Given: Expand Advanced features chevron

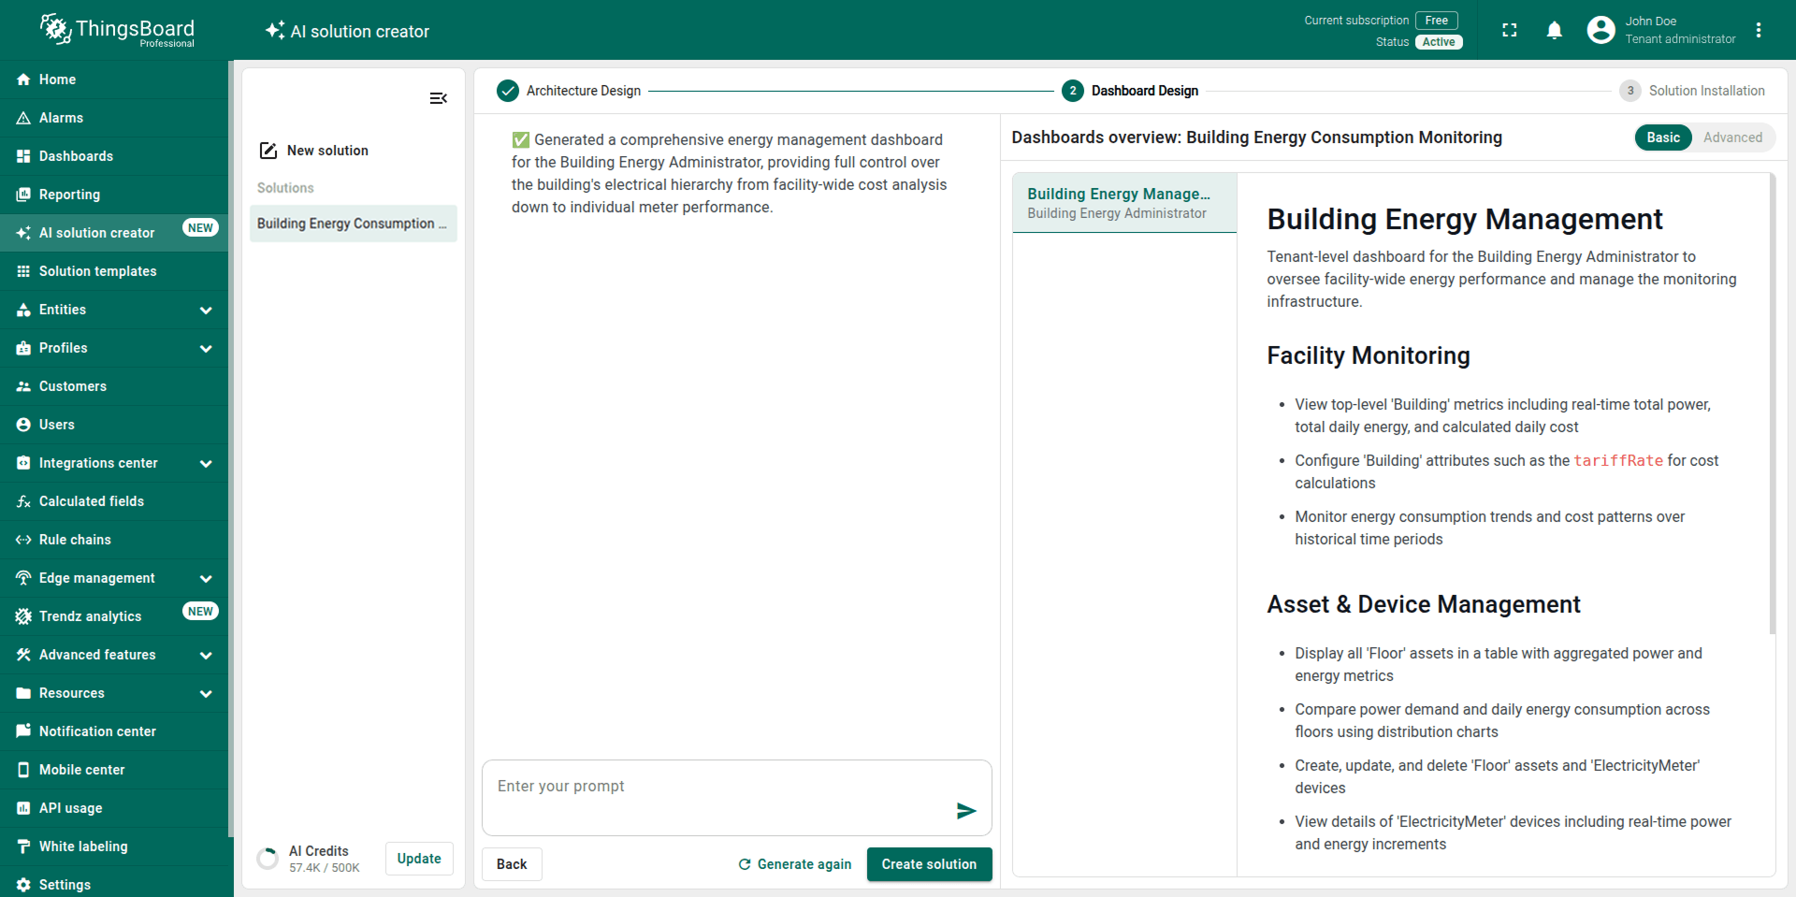Looking at the screenshot, I should click(206, 656).
